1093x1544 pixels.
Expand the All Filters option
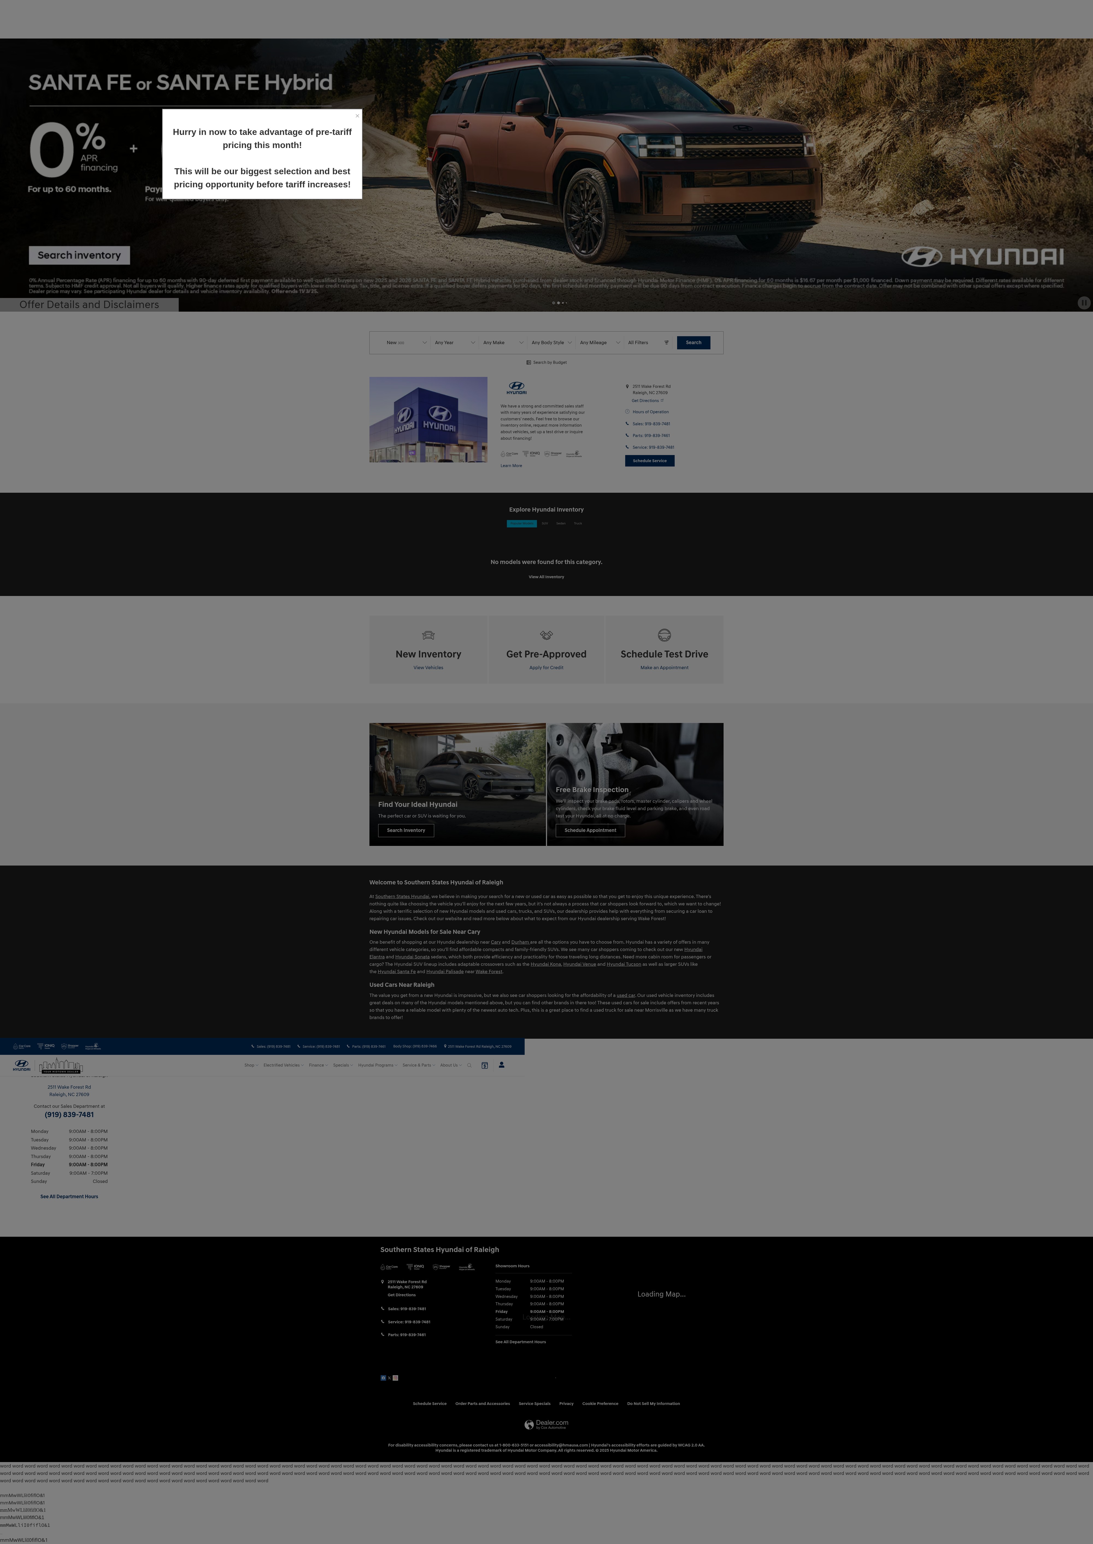(x=648, y=343)
